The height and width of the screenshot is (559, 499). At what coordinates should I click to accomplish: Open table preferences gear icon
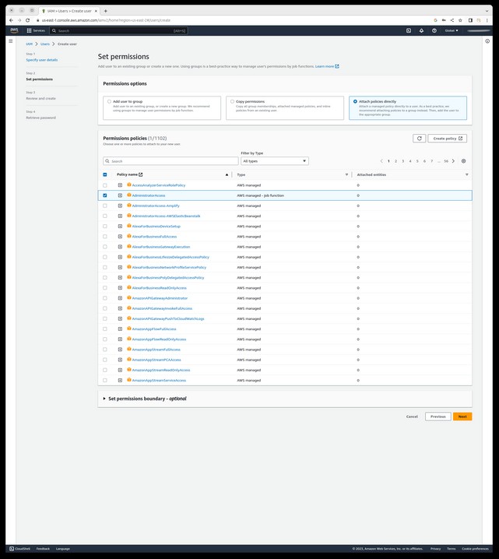coord(463,161)
